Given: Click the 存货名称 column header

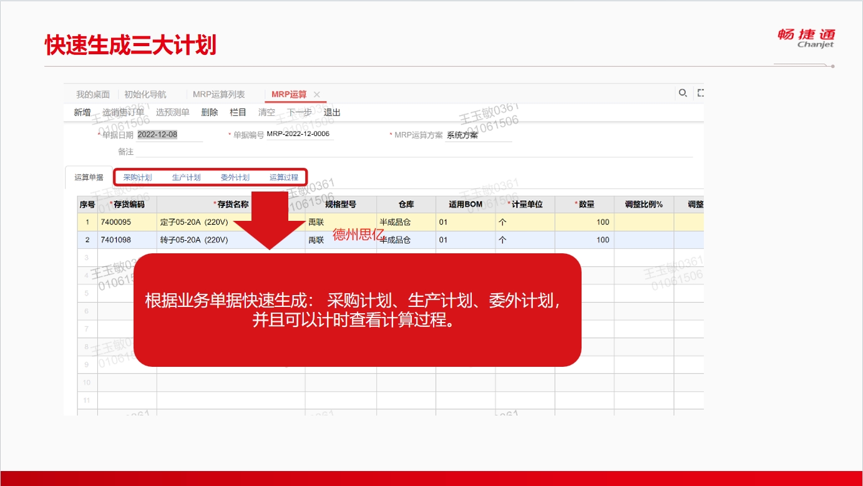Looking at the screenshot, I should 231,205.
